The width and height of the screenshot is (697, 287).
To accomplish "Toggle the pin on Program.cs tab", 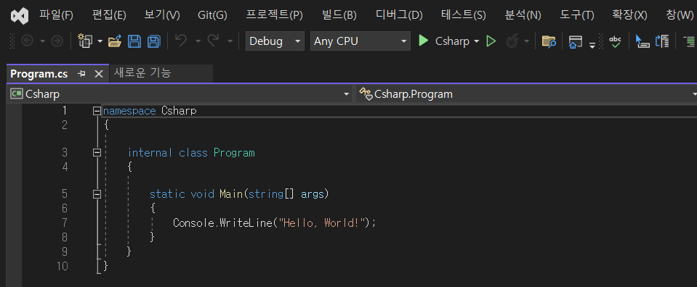I will (82, 74).
